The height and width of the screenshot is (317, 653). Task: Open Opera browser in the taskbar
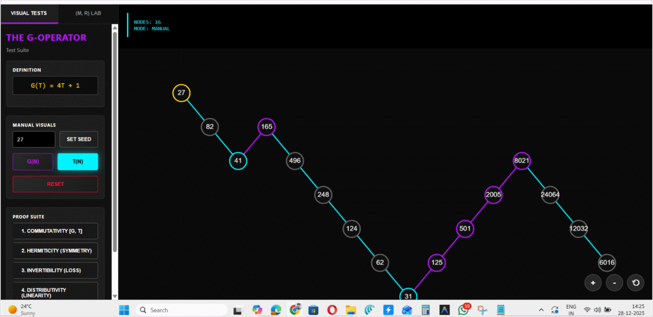(332, 310)
